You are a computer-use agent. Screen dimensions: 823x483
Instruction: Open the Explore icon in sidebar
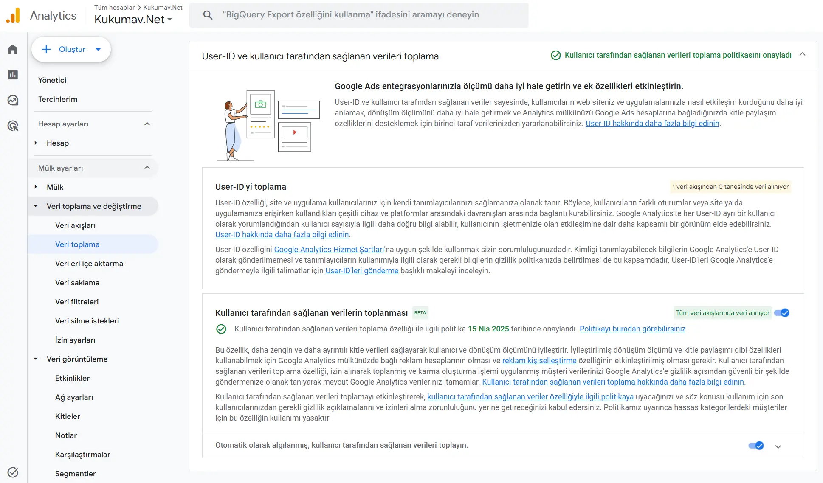13,100
